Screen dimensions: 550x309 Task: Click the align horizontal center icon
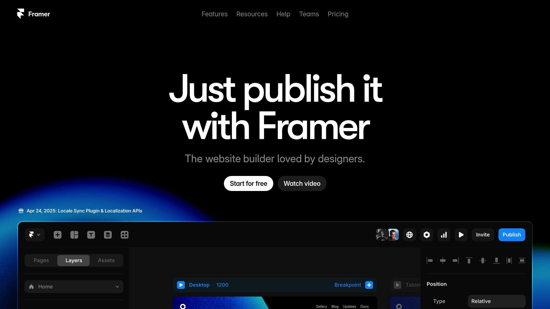click(443, 260)
